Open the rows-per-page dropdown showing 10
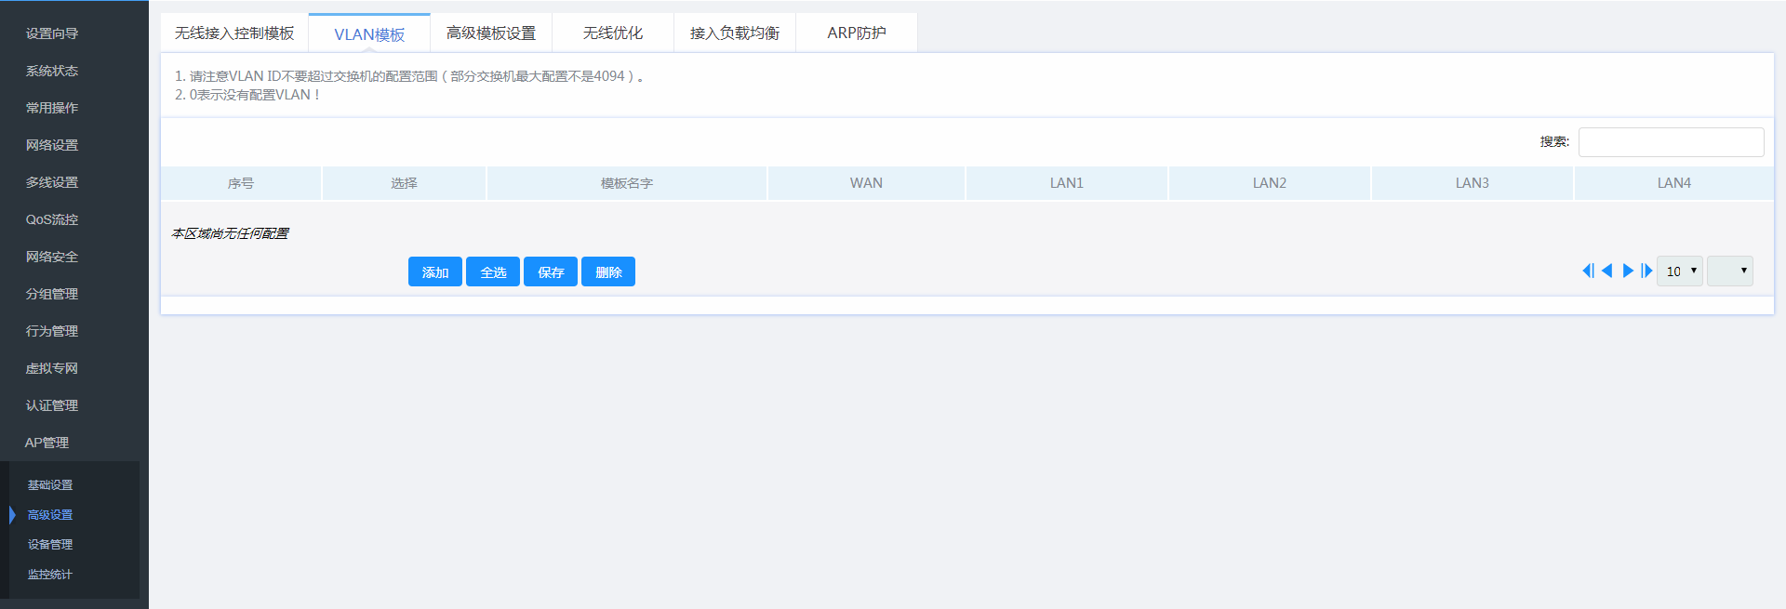 pyautogui.click(x=1680, y=271)
